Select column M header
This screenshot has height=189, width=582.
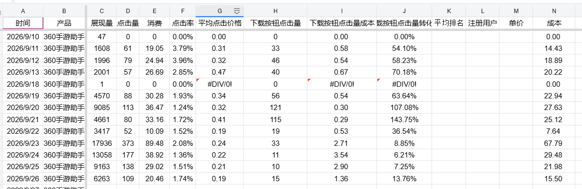click(516, 11)
